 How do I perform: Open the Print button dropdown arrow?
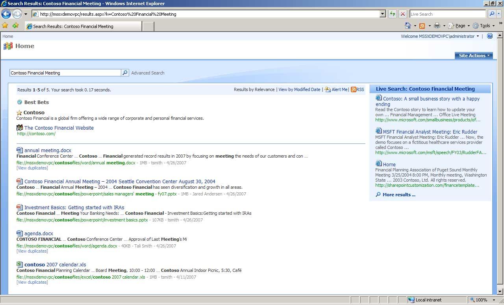coord(444,26)
